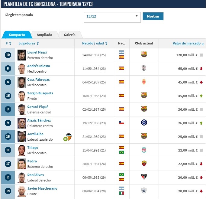
Task: Click Dani Alves name link
Action: [x=36, y=175]
